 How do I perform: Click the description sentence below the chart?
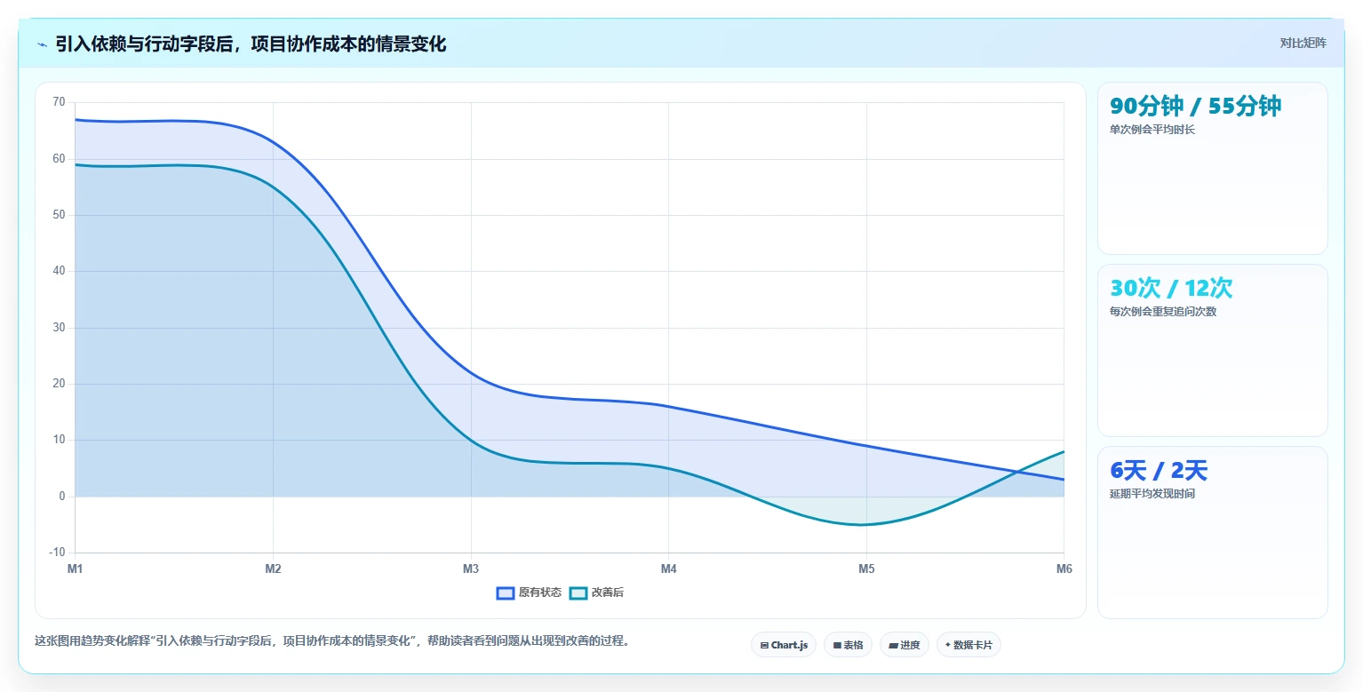coord(331,640)
